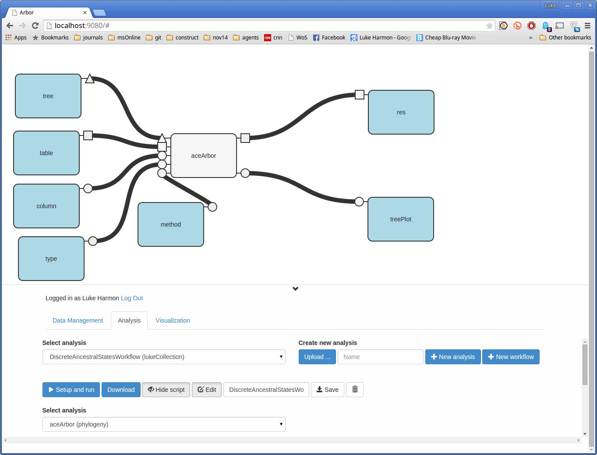Select the table node box

(x=46, y=153)
